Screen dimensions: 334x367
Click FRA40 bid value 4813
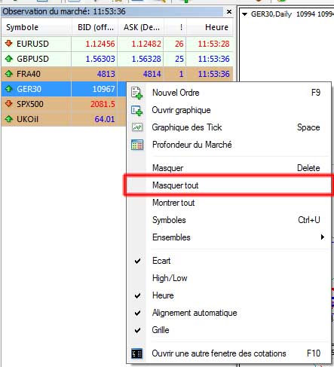point(106,74)
